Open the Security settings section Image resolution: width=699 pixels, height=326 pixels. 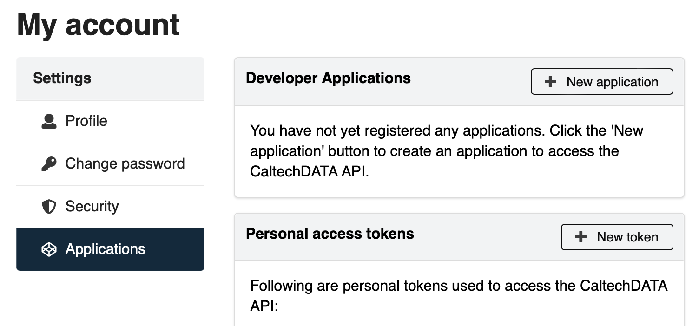coord(110,207)
